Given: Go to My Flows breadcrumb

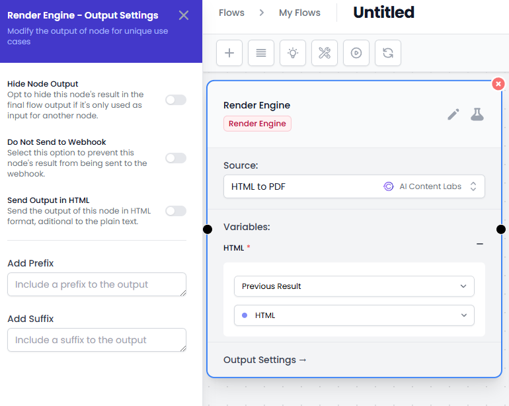Looking at the screenshot, I should click(x=299, y=13).
